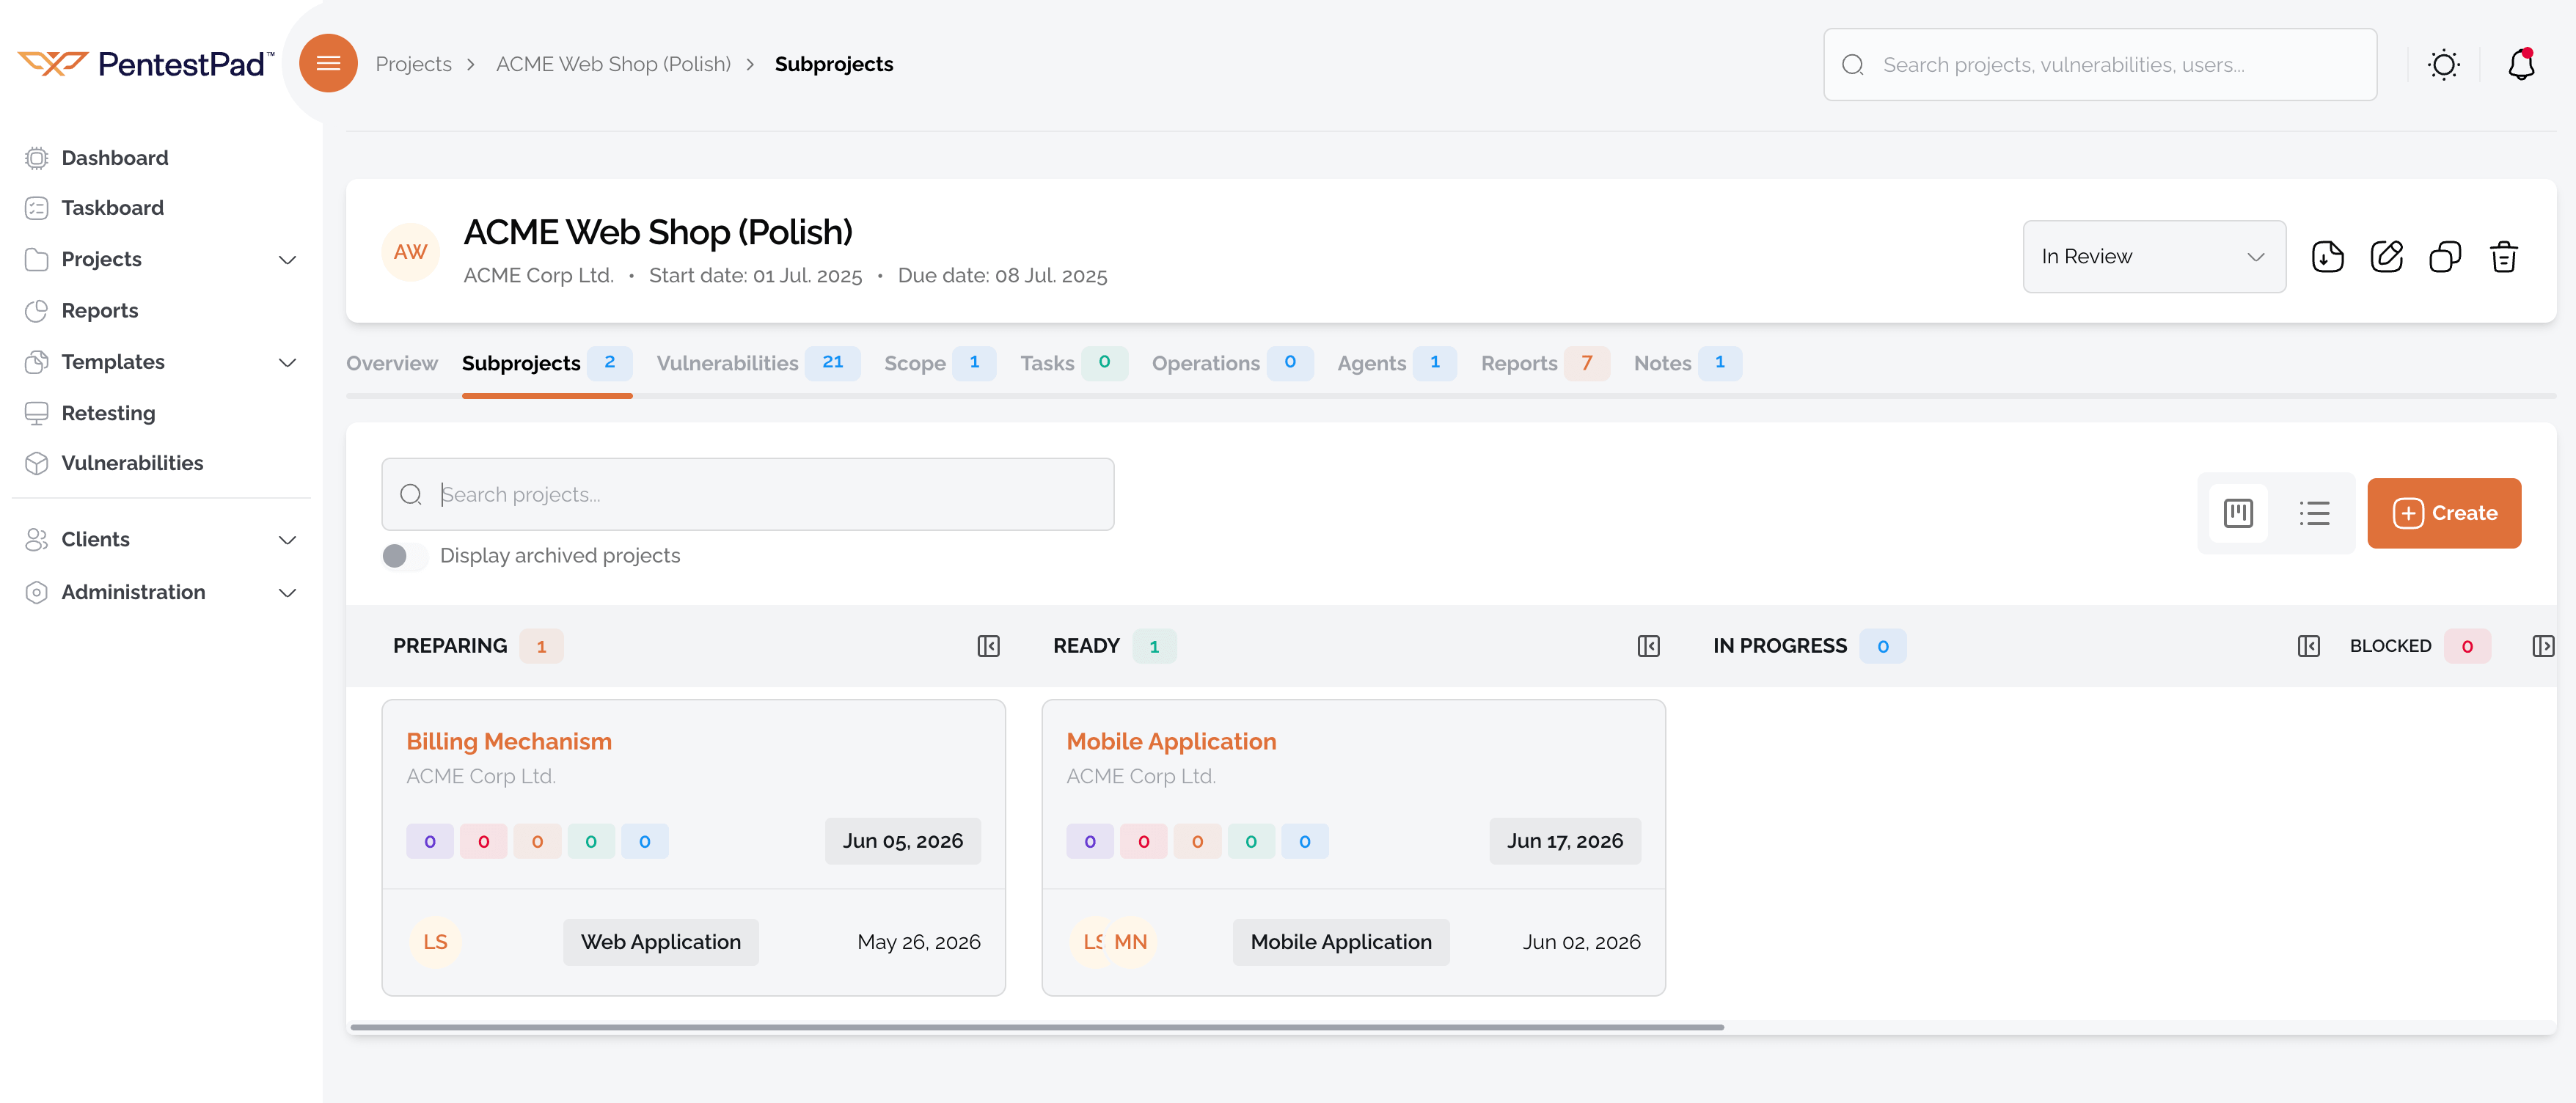The width and height of the screenshot is (2576, 1103).
Task: Click the download project icon
Action: coord(2328,257)
